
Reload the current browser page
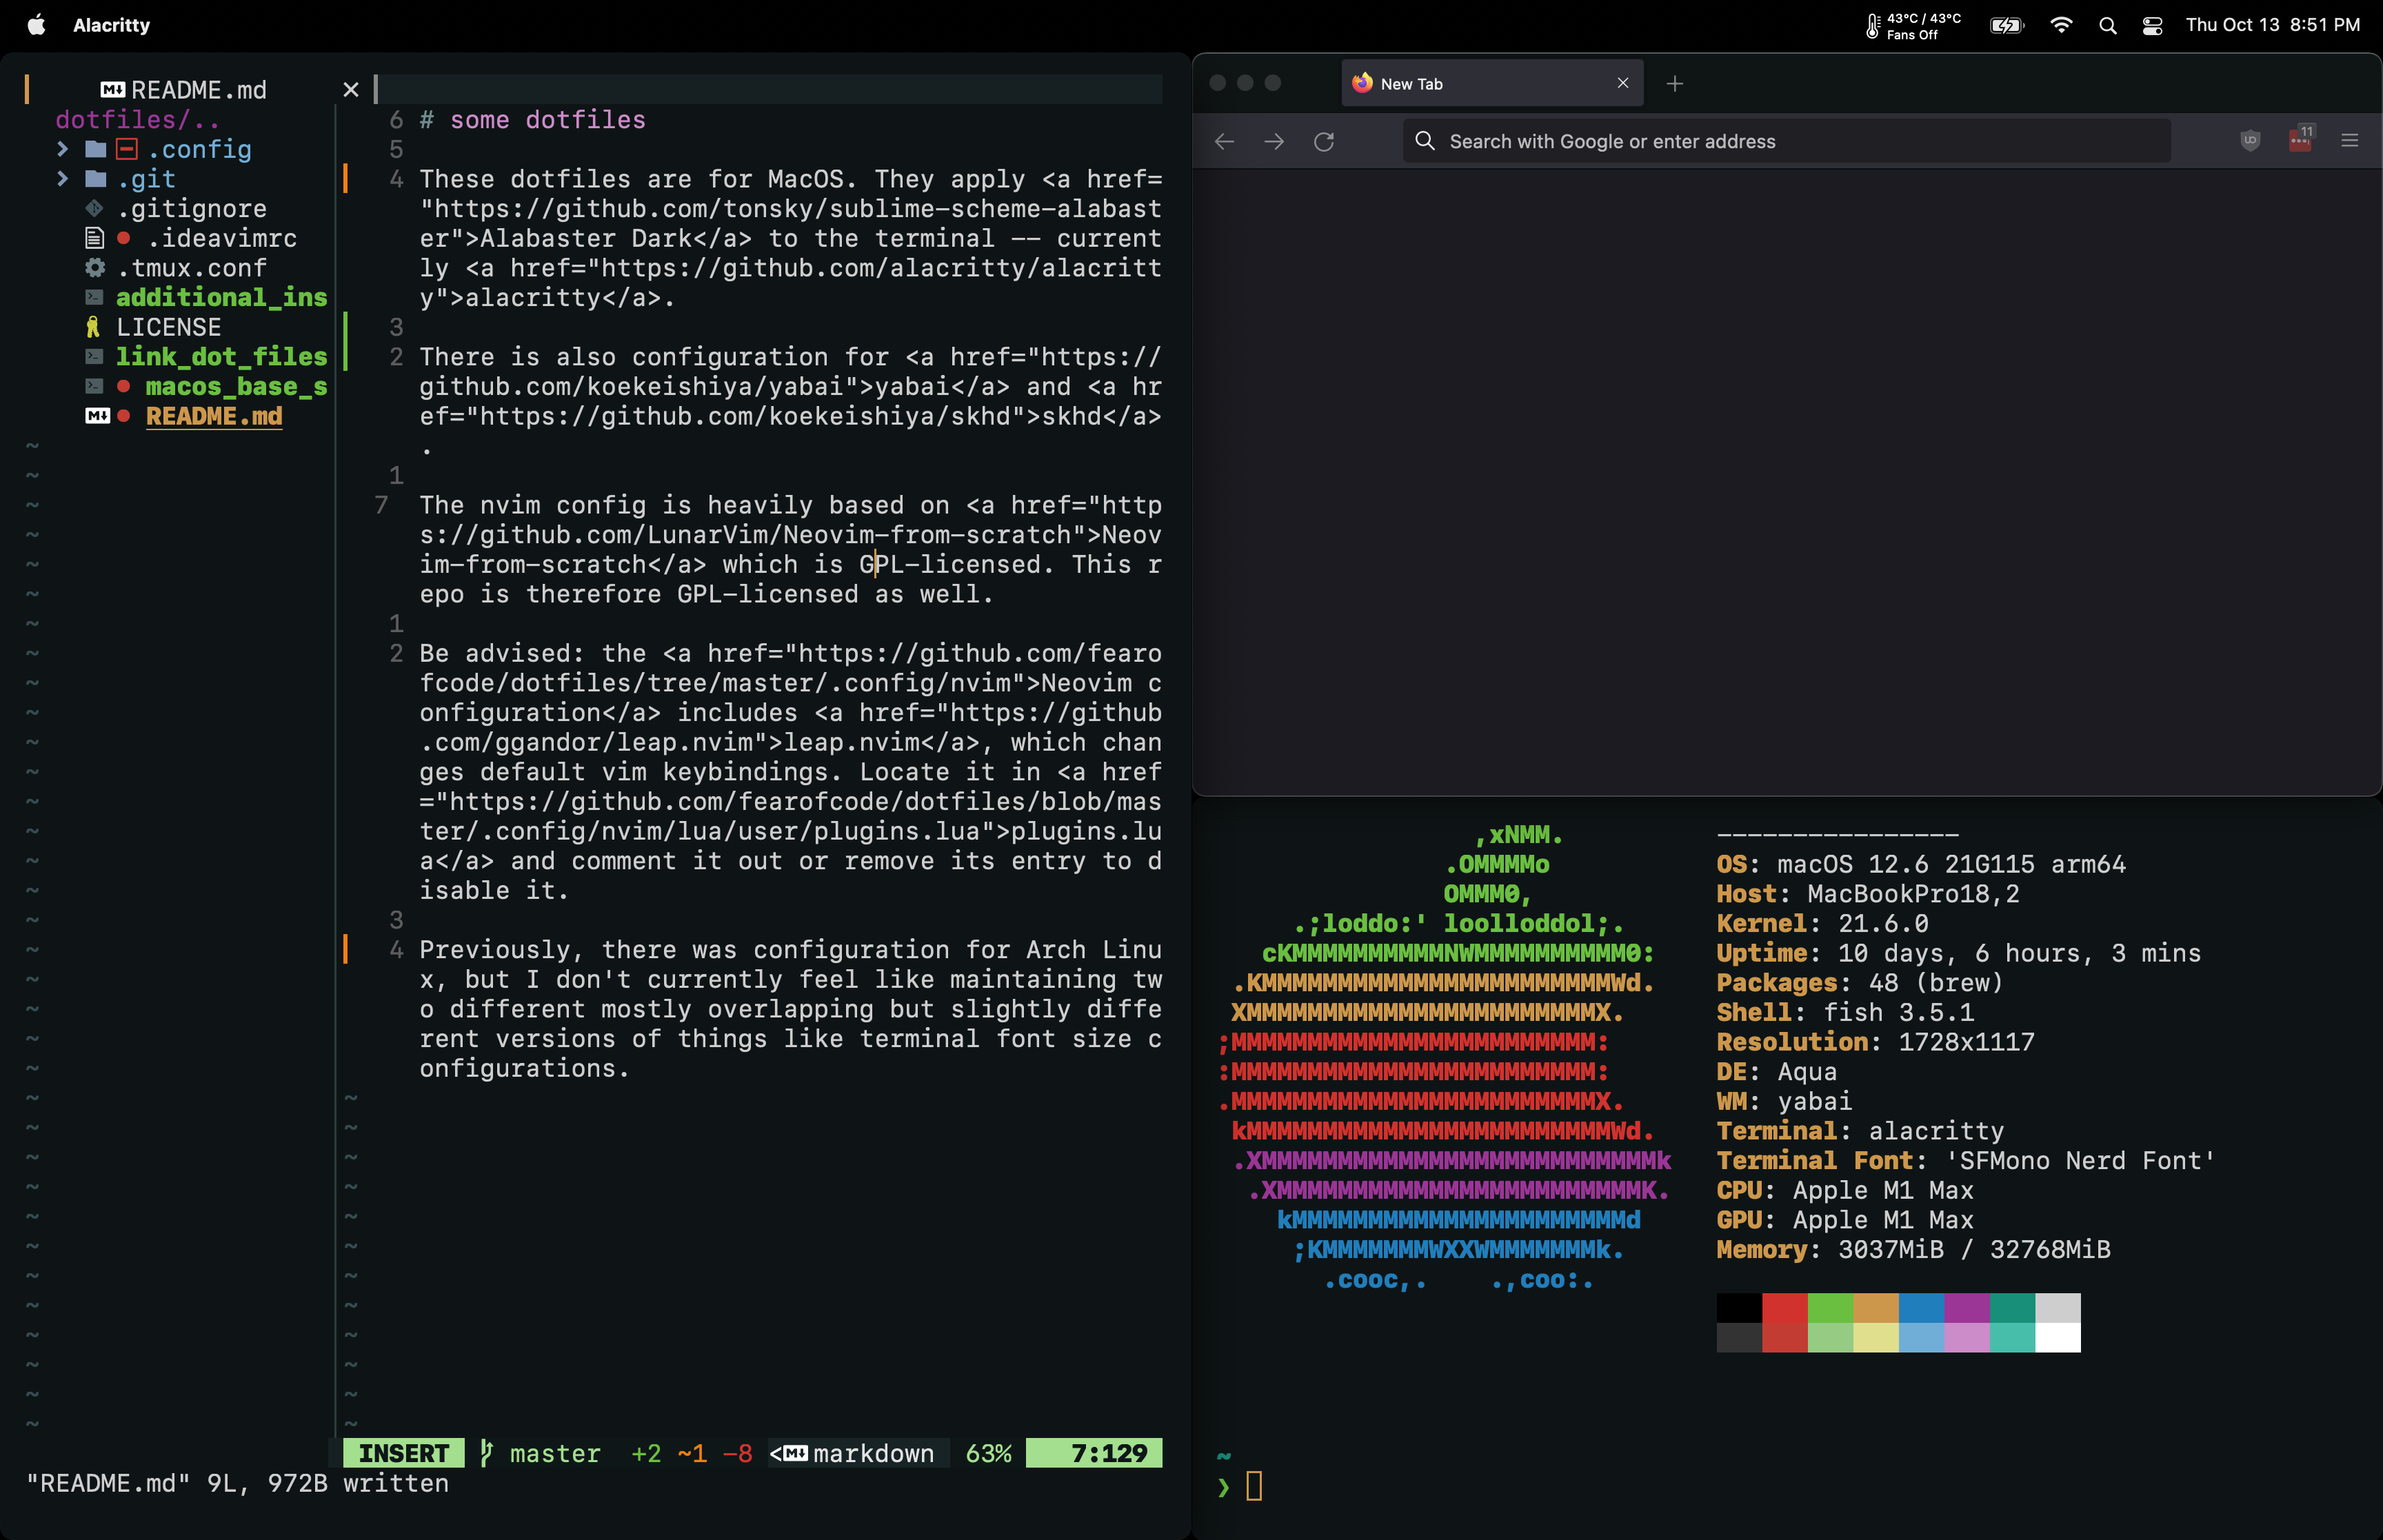tap(1324, 141)
